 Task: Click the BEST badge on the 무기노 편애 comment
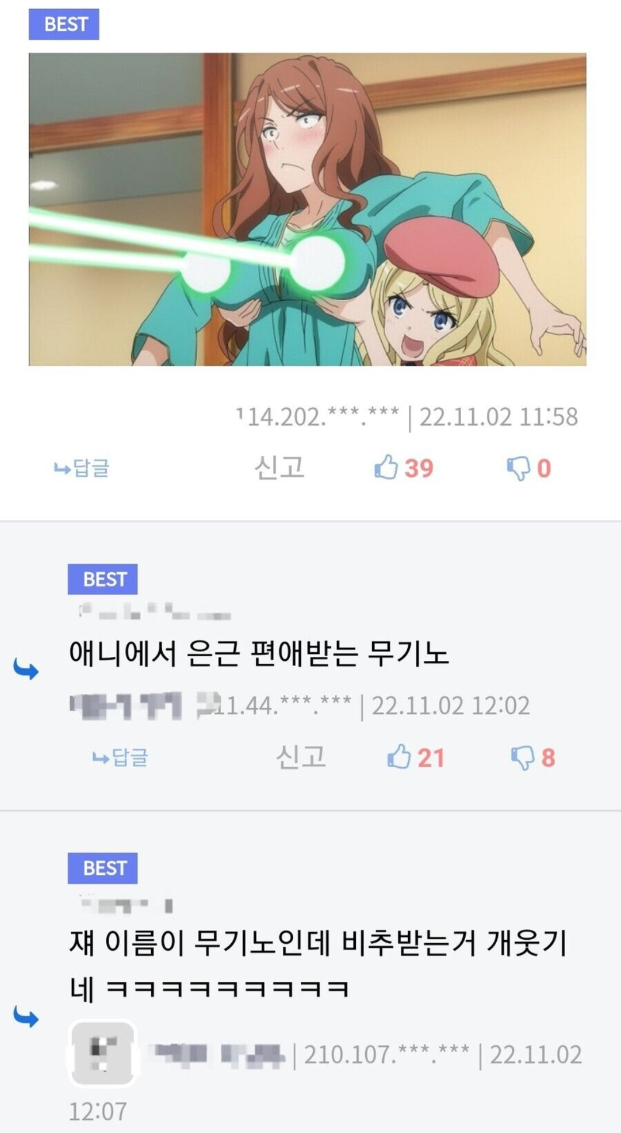pos(102,579)
